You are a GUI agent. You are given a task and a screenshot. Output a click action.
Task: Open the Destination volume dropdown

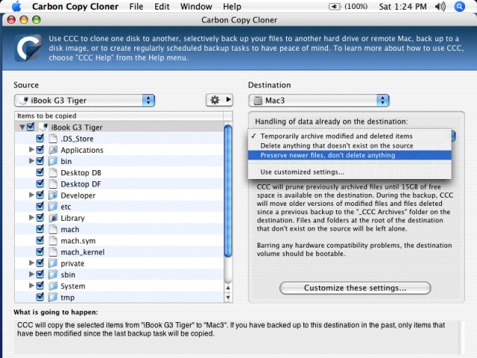pyautogui.click(x=319, y=101)
